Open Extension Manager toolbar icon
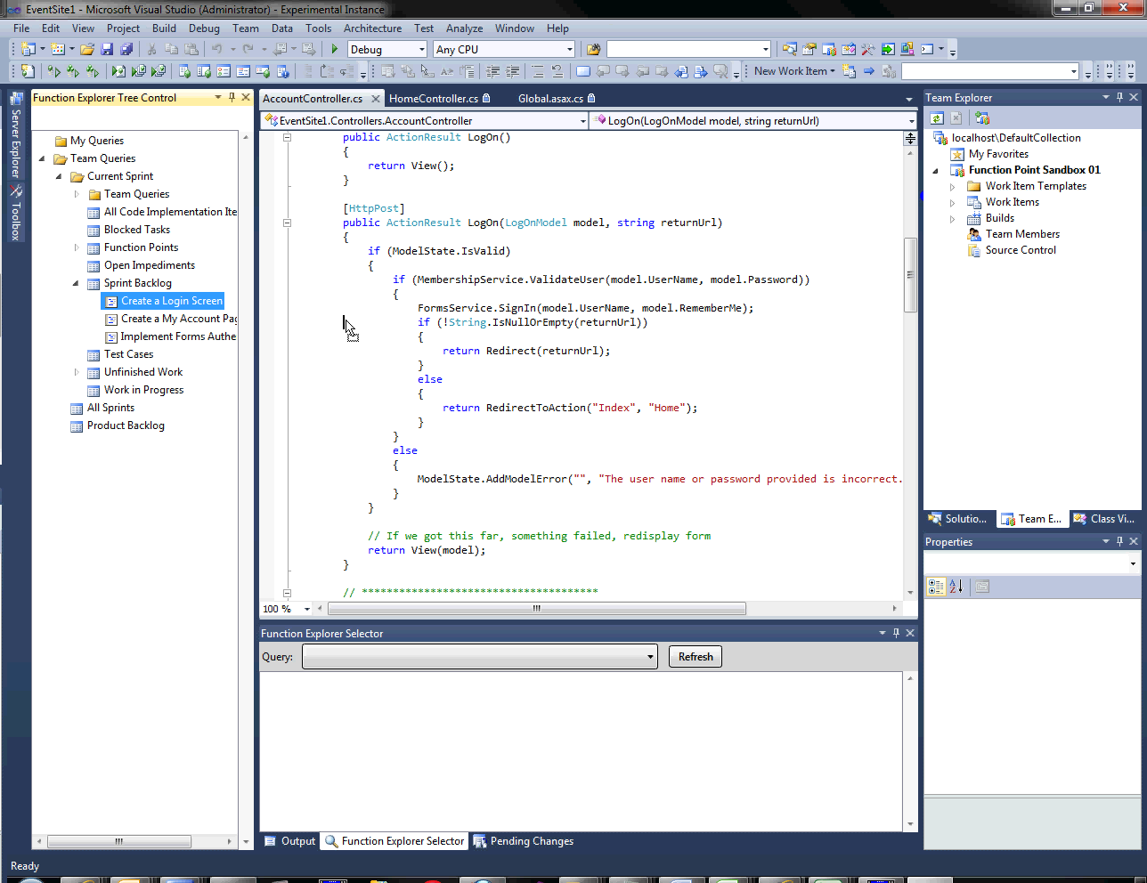1147x883 pixels. (907, 49)
